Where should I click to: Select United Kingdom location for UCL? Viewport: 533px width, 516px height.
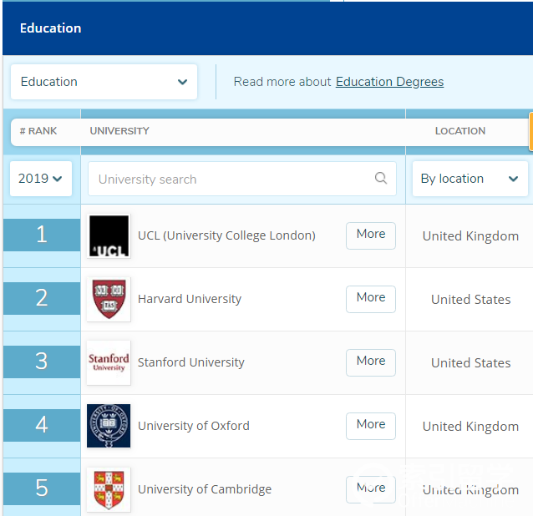[x=470, y=236]
